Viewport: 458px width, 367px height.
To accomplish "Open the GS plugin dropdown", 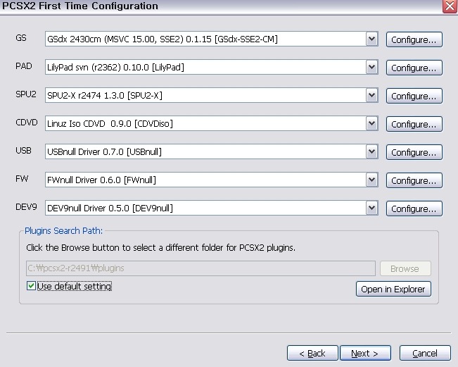I will pos(372,39).
